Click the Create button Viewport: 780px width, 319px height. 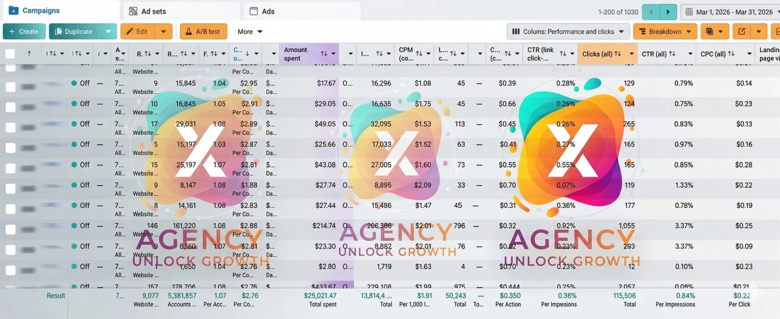pyautogui.click(x=24, y=32)
